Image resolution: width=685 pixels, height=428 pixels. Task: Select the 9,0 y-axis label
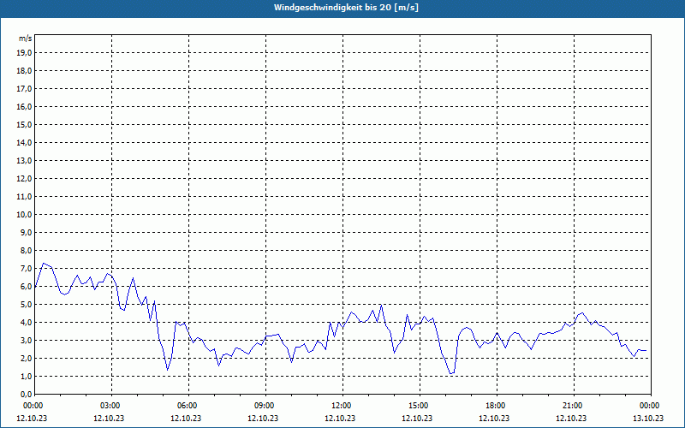[x=27, y=232]
